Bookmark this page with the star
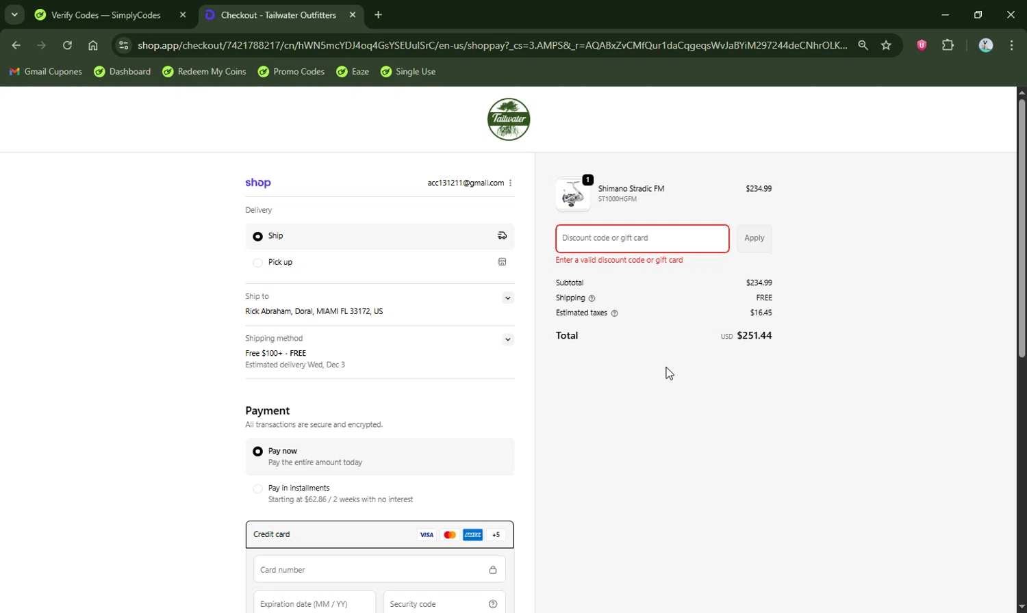1027x613 pixels. pyautogui.click(x=886, y=45)
